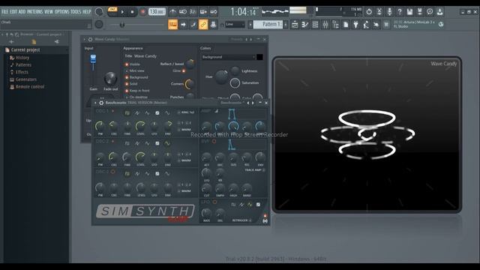Click the save project floppy icon
The image size is (480, 270).
pos(409,12)
